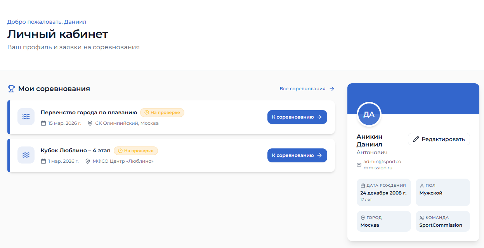Click the trophy icon beside Мои соревнования

(x=11, y=89)
